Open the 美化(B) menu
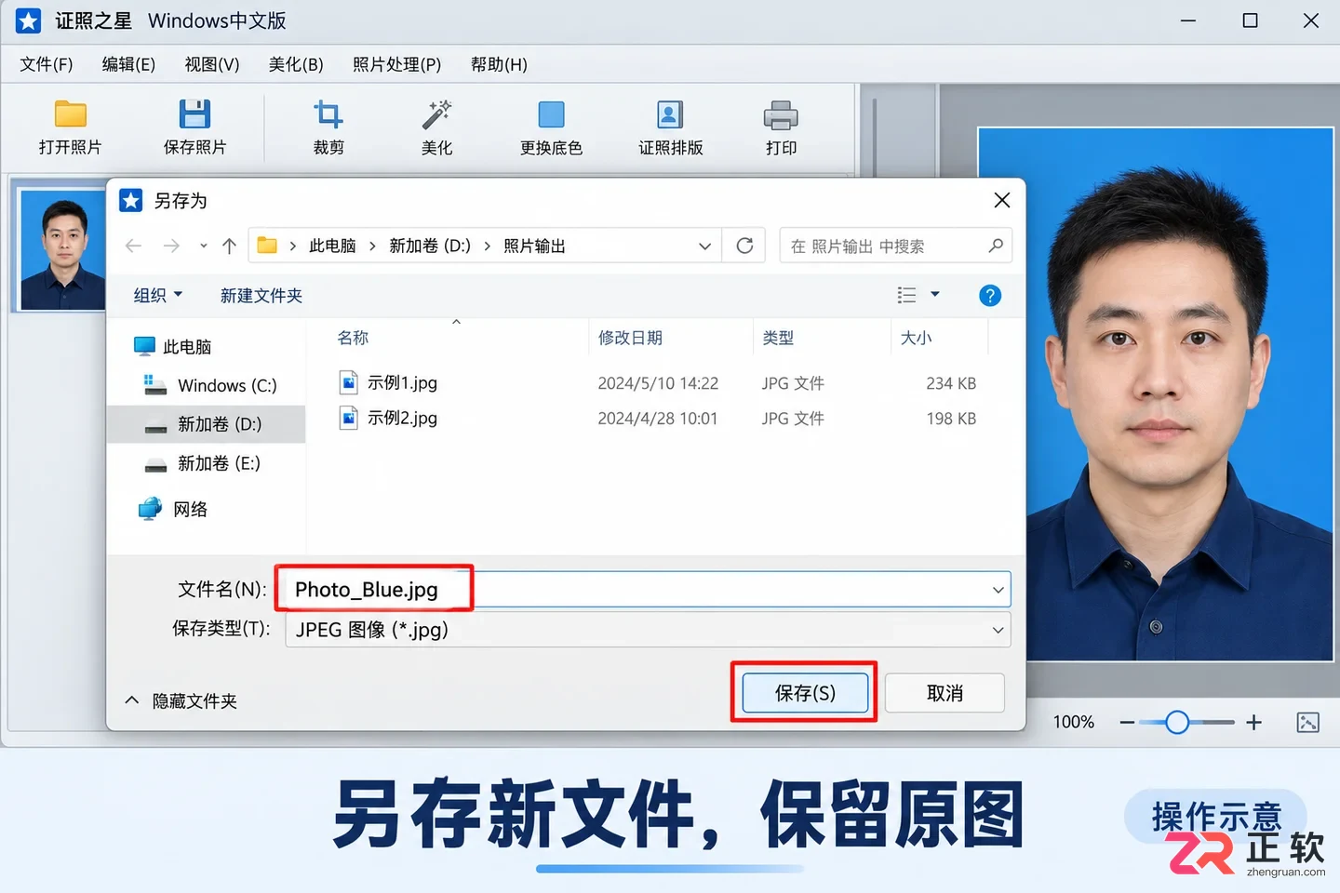1340x893 pixels. 296,64
